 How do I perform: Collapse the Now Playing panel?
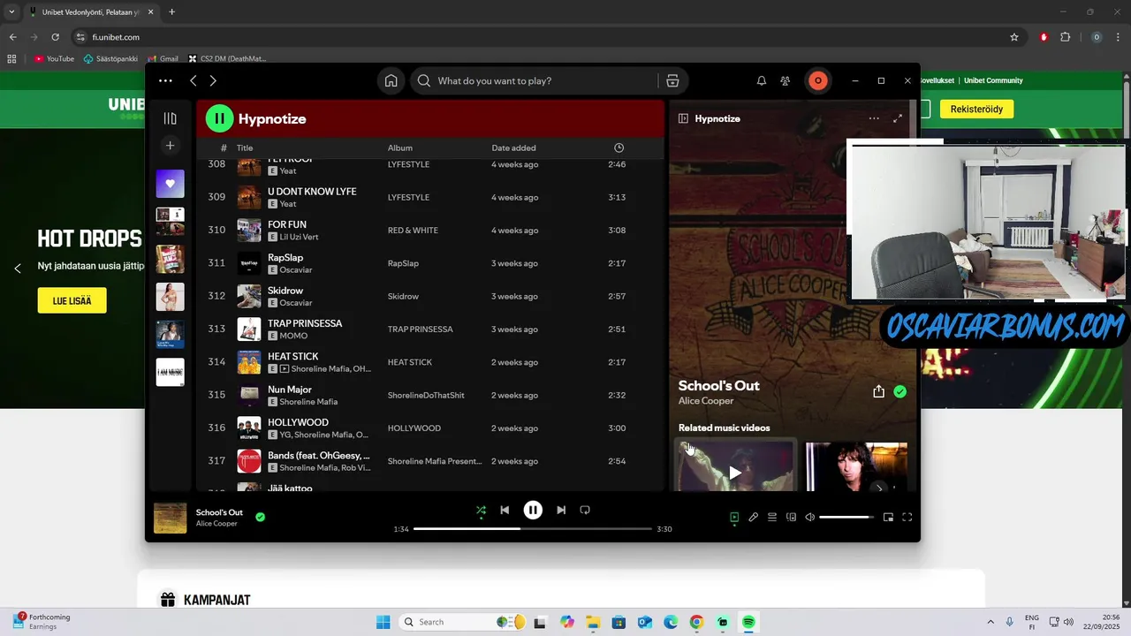(683, 118)
